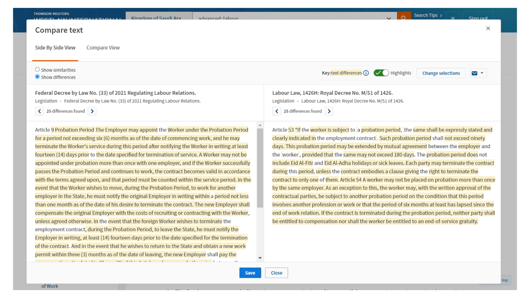Image resolution: width=530 pixels, height=298 pixels.
Task: Select the Show similarities radio button
Action: (38, 70)
